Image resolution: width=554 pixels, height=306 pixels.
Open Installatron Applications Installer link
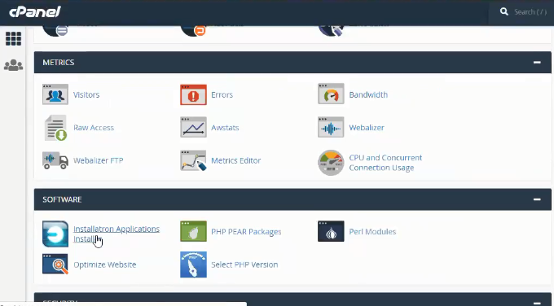117,234
